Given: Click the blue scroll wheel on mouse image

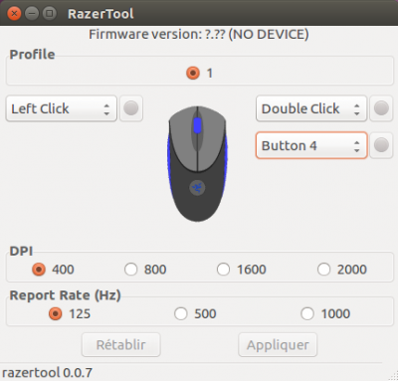Looking at the screenshot, I should [197, 125].
